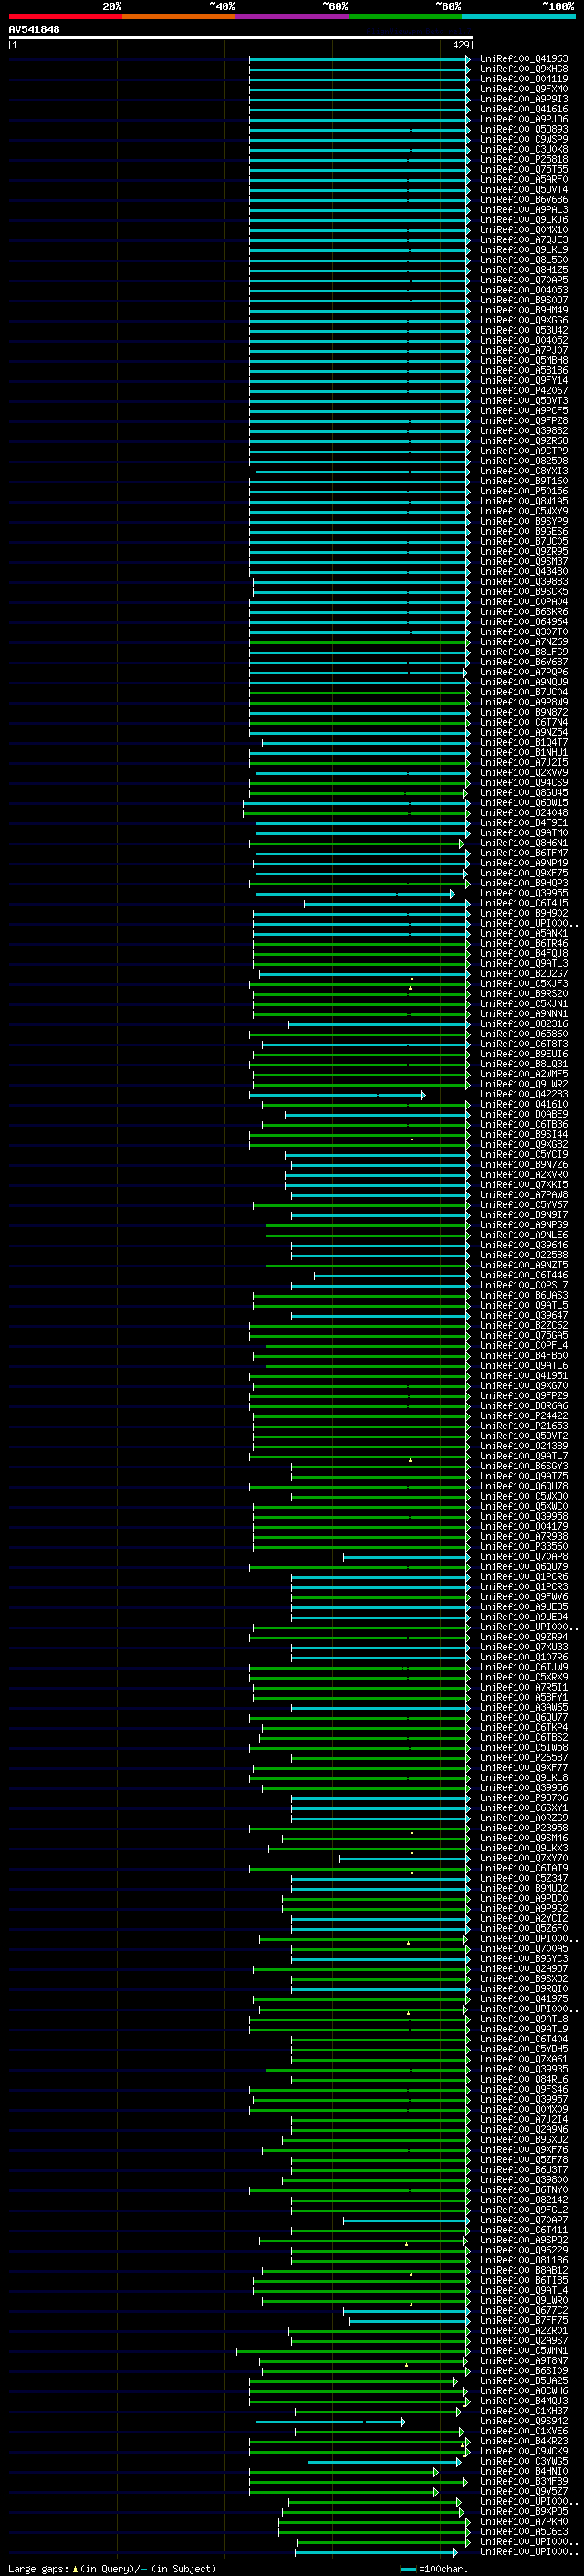Screen dimensions: 584x2576
Task: Select hit UniRef100_A7PKH0
Action: (524, 2521)
